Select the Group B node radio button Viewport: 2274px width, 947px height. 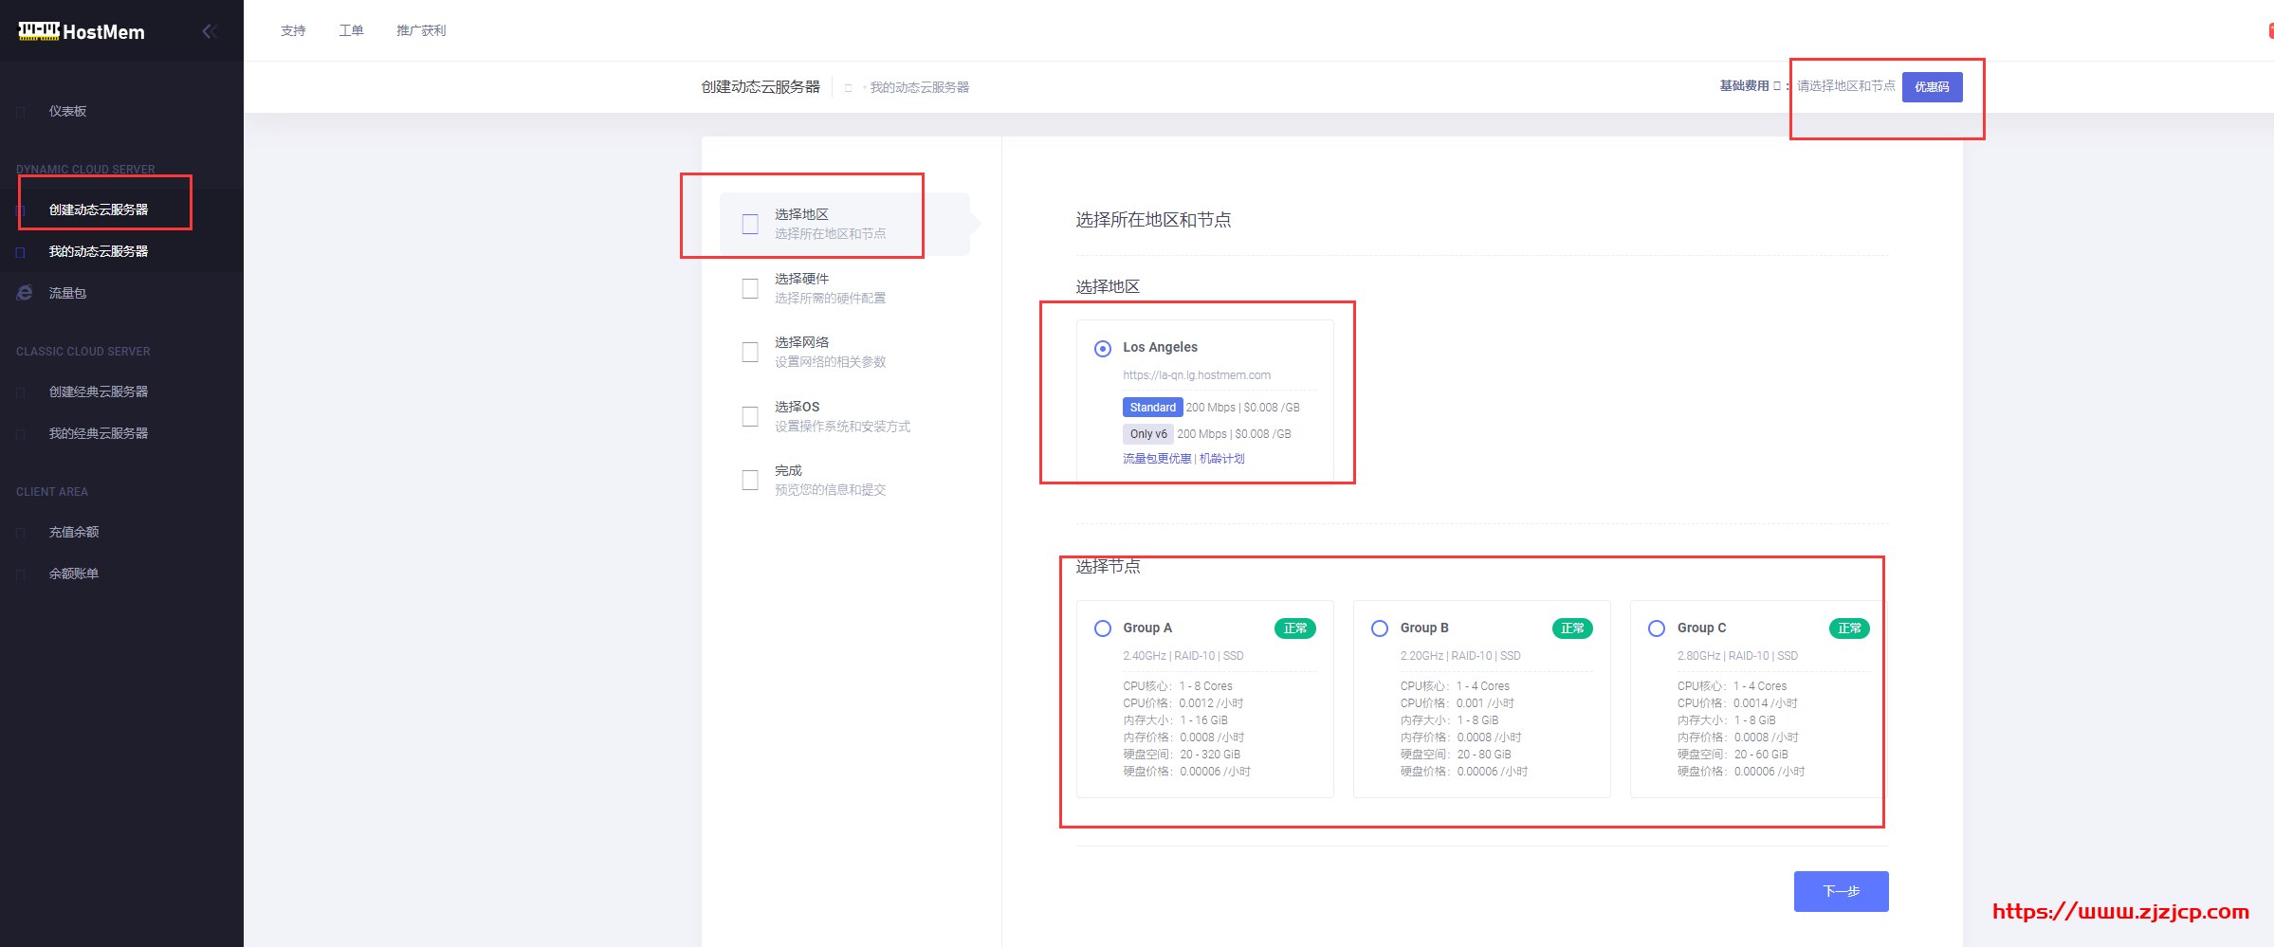[1380, 628]
